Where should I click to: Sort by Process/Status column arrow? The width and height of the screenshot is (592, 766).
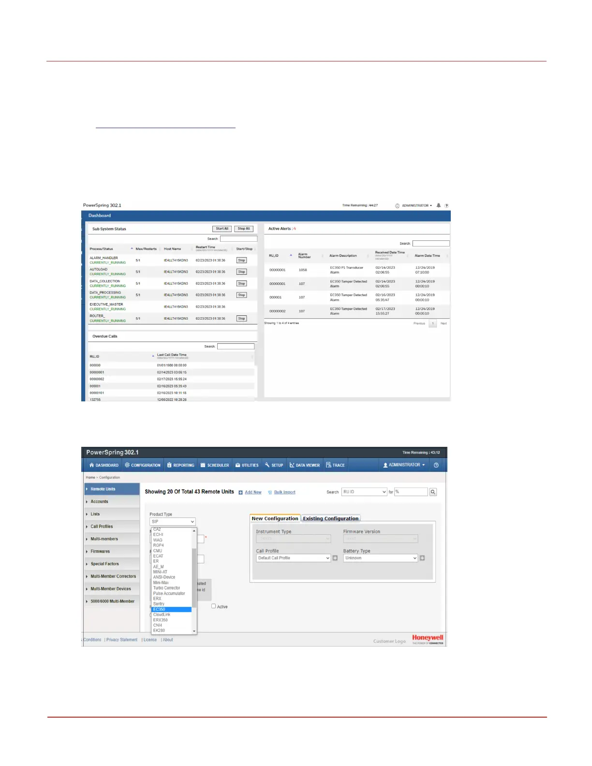132,249
